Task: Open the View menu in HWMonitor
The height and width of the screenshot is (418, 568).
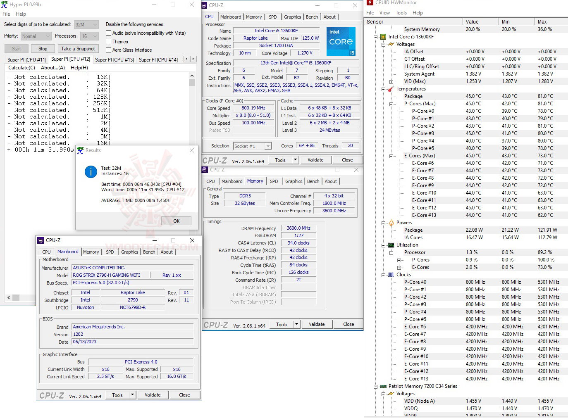Action: pyautogui.click(x=384, y=13)
